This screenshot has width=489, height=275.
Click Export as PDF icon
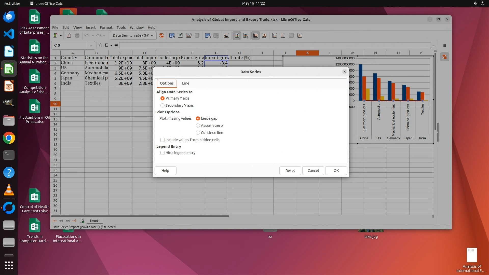69,35
